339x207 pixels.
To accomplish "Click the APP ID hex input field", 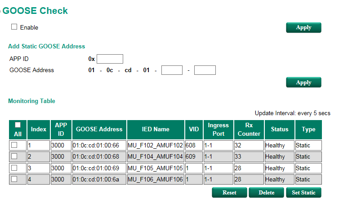I will 110,59.
